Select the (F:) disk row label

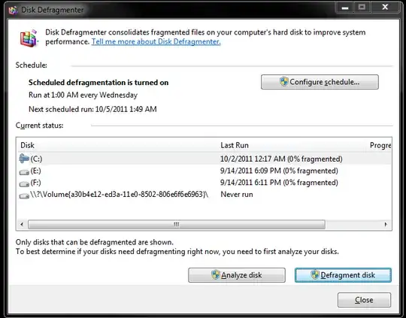pyautogui.click(x=36, y=183)
